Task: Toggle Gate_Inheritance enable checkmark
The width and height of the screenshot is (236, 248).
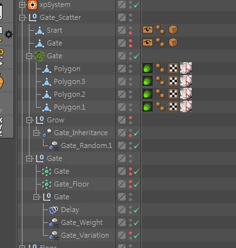Action: [x=136, y=133]
